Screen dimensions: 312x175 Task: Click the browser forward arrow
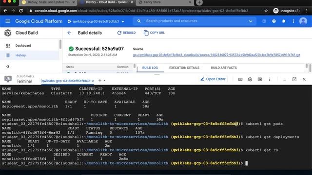tap(13, 11)
